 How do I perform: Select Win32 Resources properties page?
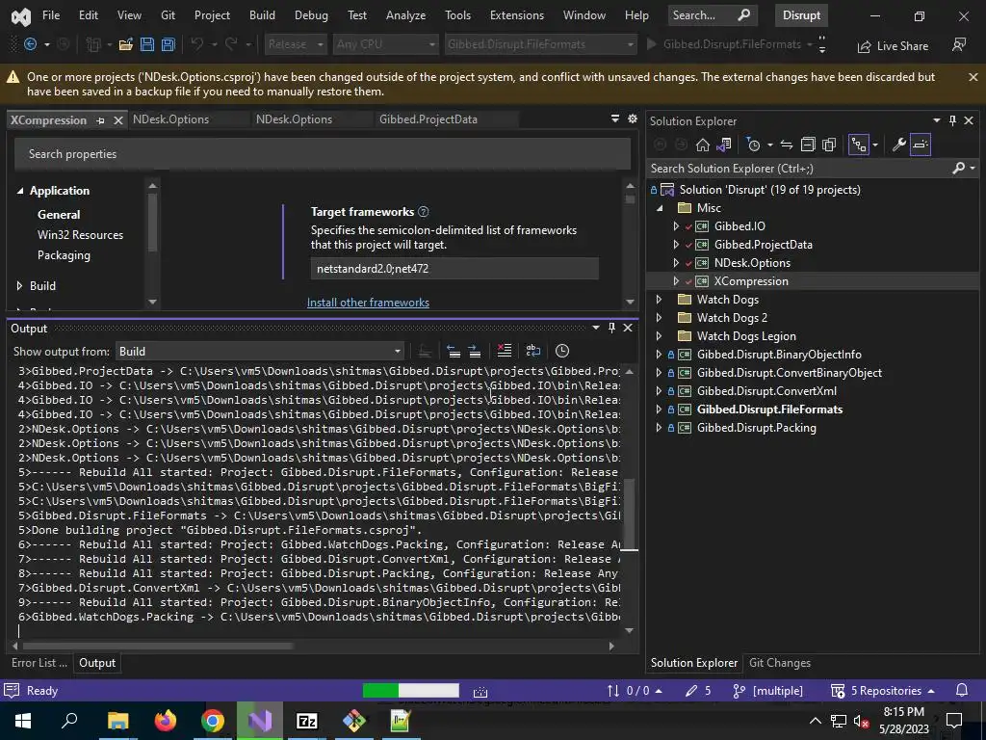click(81, 235)
